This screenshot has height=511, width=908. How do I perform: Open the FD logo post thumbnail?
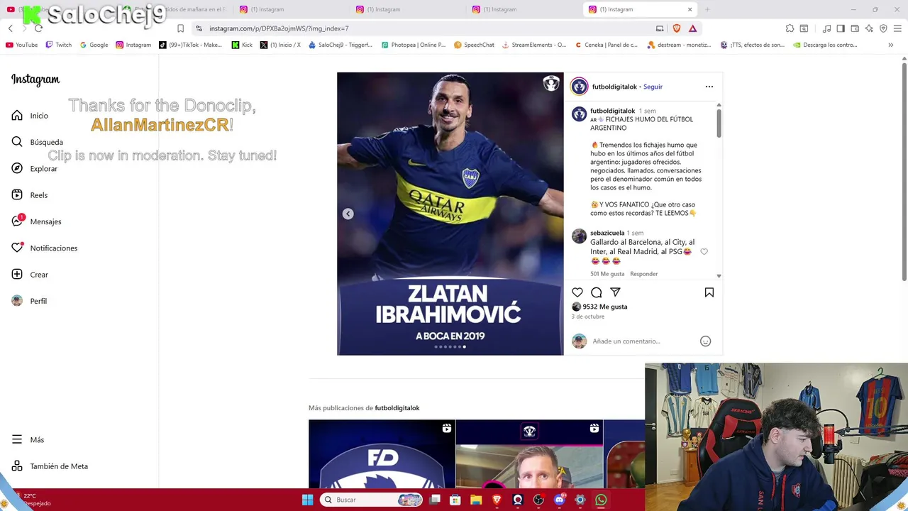pos(382,454)
